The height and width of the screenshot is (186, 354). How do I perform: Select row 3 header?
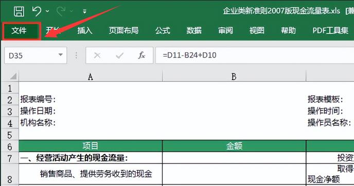click(10, 111)
